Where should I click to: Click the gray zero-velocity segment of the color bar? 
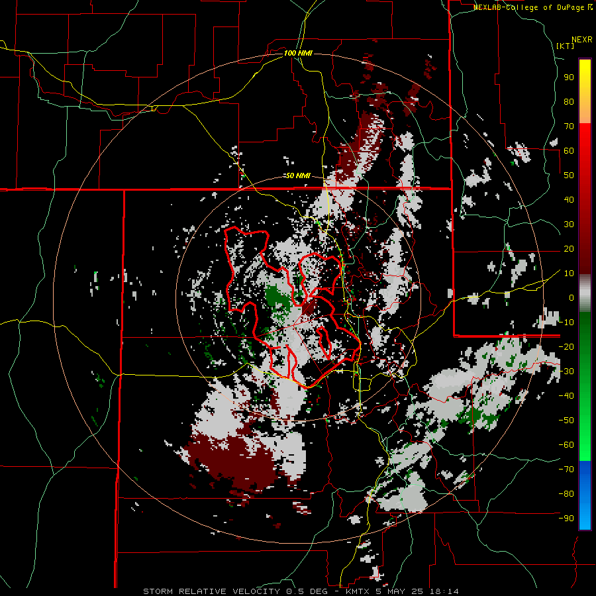coord(585,293)
